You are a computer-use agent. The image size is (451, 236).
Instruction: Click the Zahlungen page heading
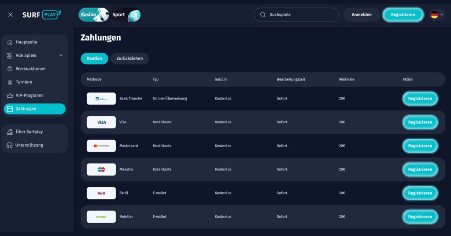101,38
